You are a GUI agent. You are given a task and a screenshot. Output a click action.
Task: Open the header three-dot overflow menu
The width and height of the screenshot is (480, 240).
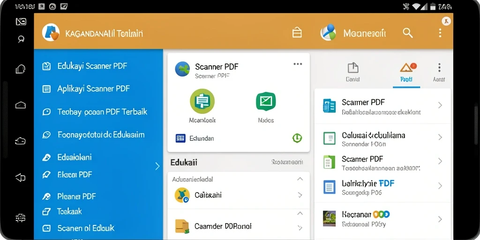(440, 33)
